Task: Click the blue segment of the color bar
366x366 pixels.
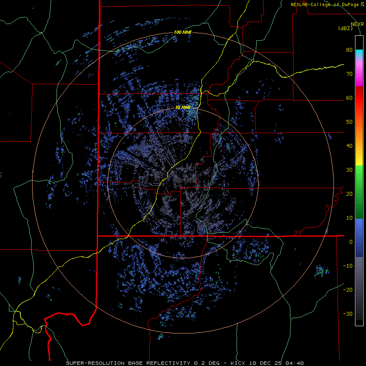Action: click(359, 238)
